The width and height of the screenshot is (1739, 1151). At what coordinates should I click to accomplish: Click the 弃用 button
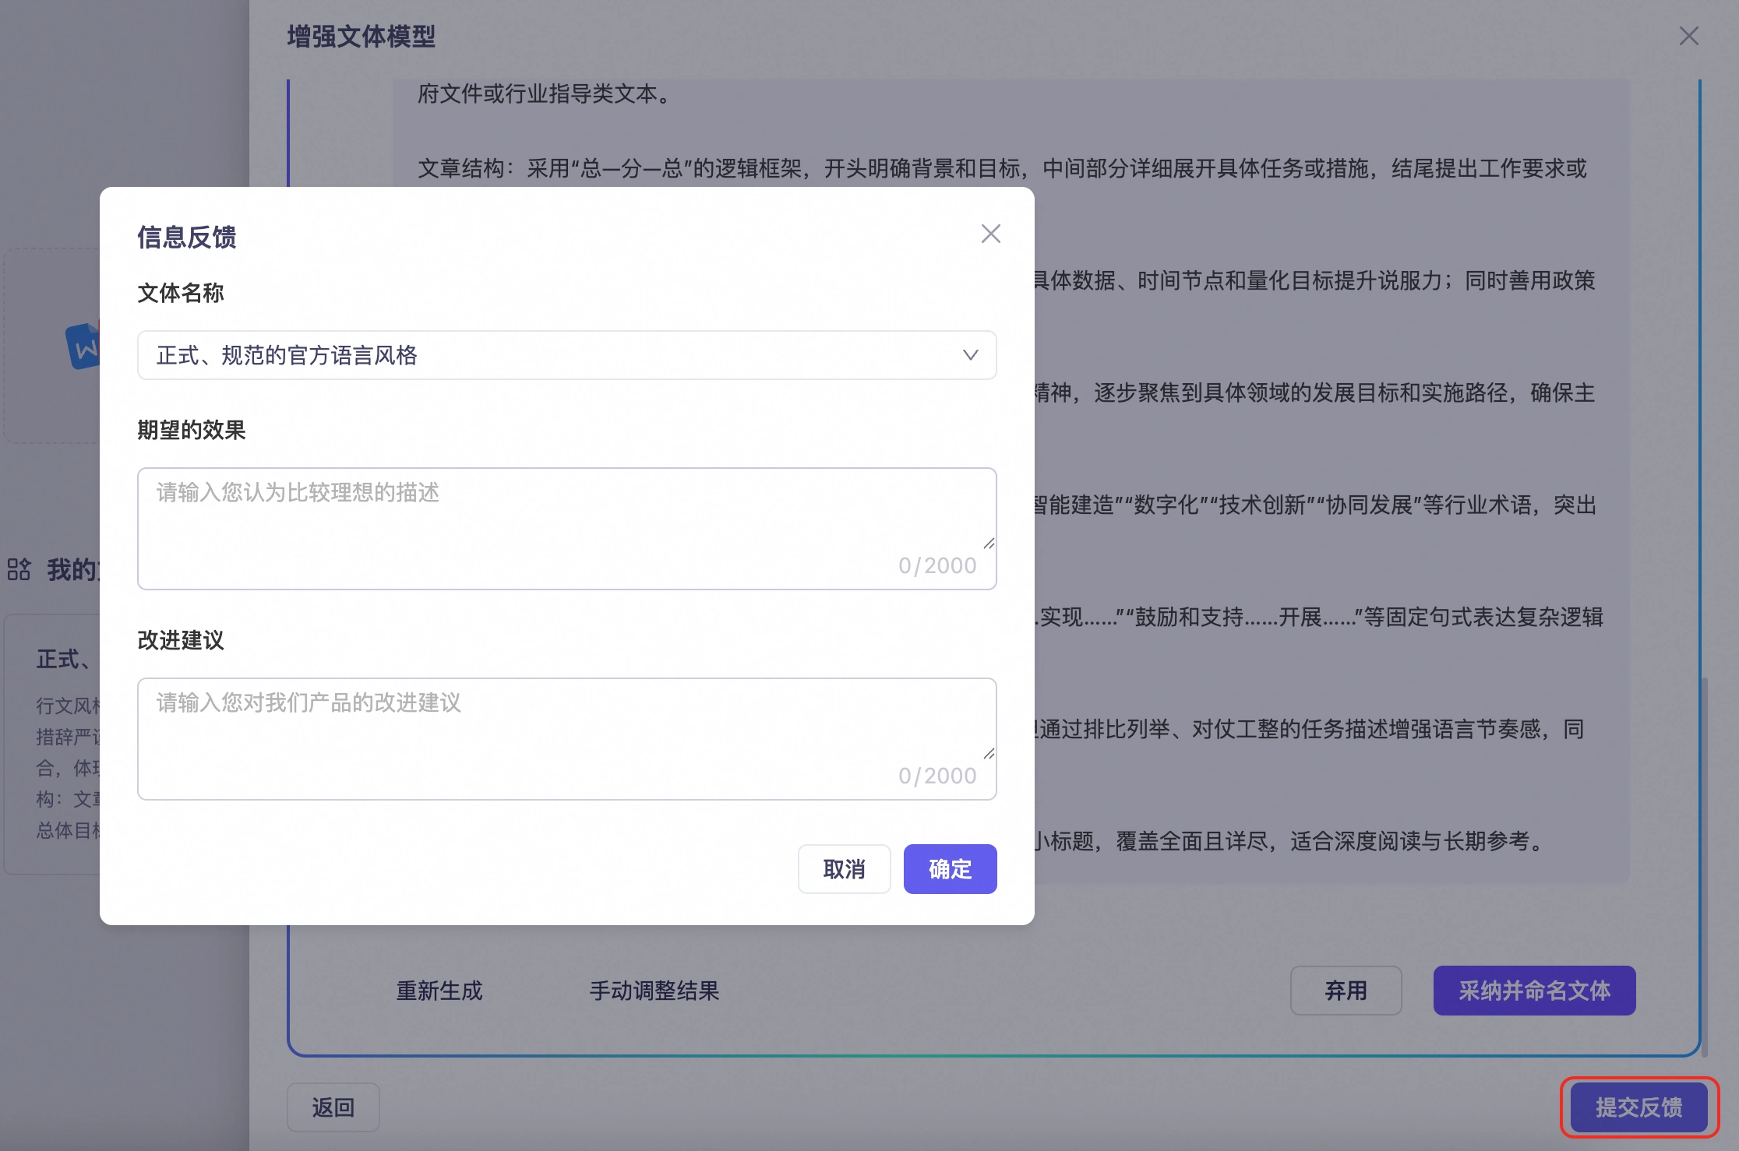tap(1346, 991)
